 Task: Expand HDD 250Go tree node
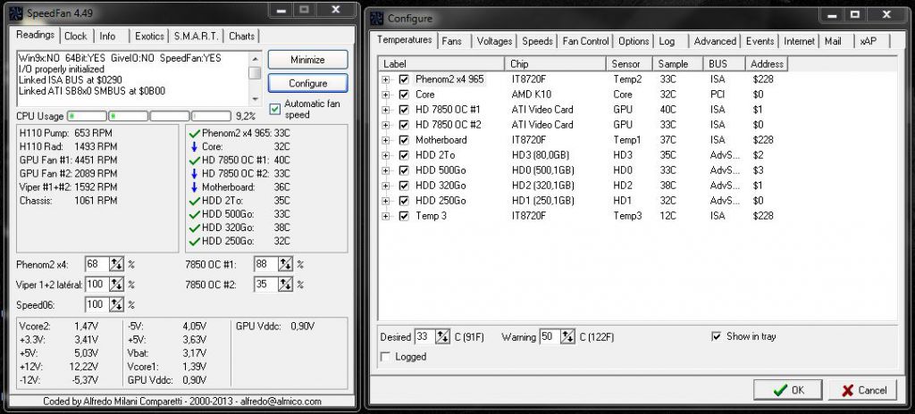coord(386,201)
